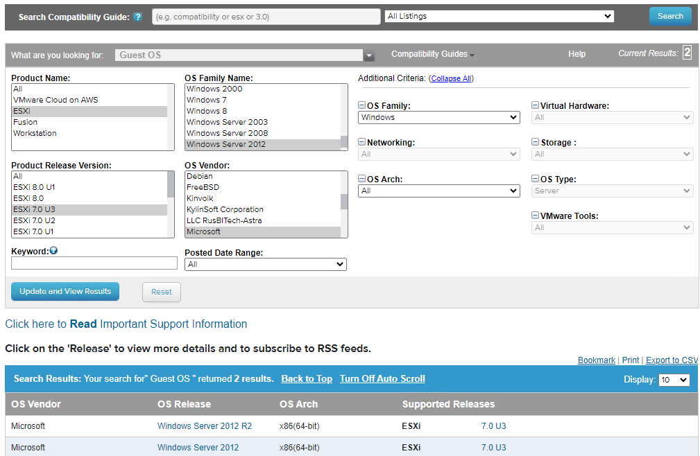Open the All Listings dropdown

[499, 16]
